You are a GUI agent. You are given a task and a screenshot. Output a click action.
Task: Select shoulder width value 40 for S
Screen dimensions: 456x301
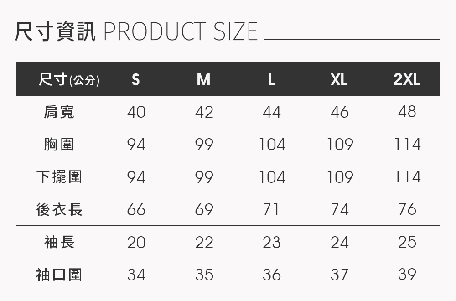click(136, 112)
